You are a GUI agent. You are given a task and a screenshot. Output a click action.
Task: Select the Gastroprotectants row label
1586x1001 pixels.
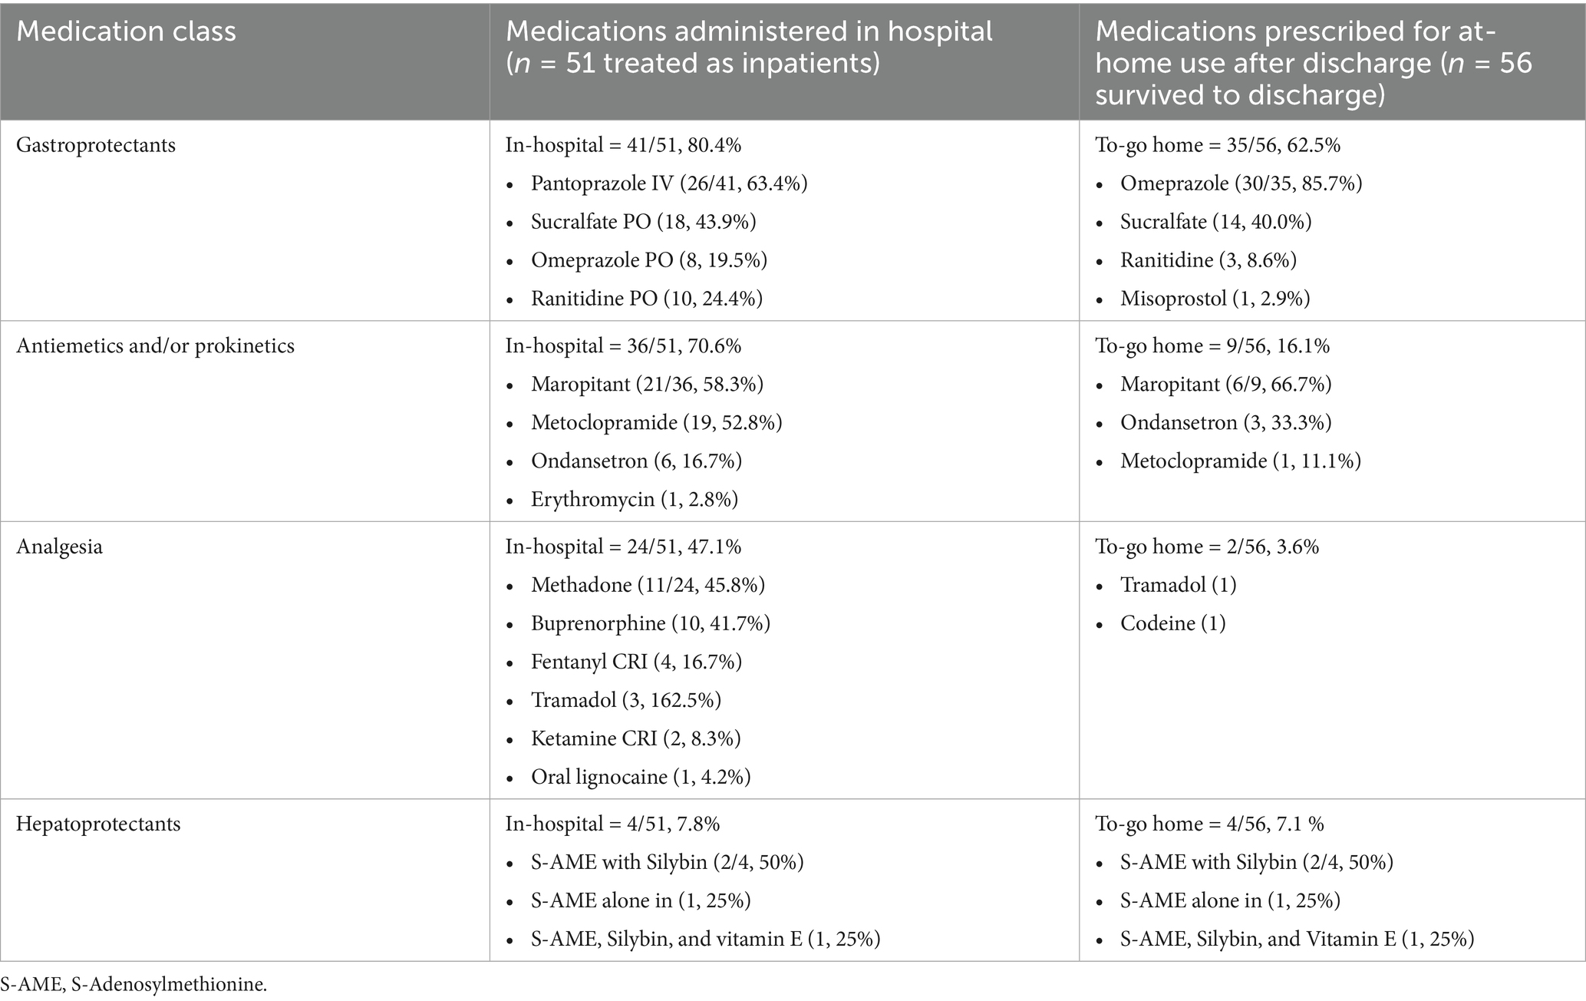coord(96,145)
